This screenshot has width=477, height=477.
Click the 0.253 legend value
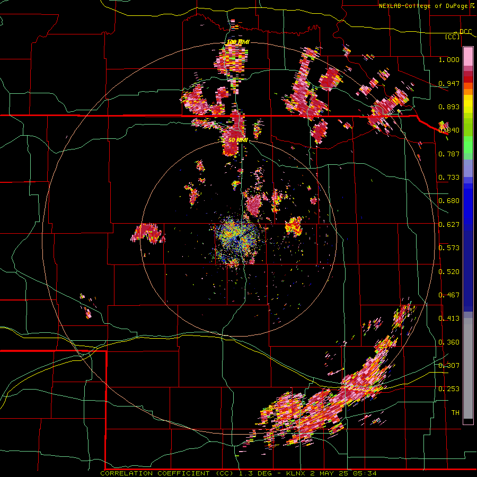click(449, 389)
